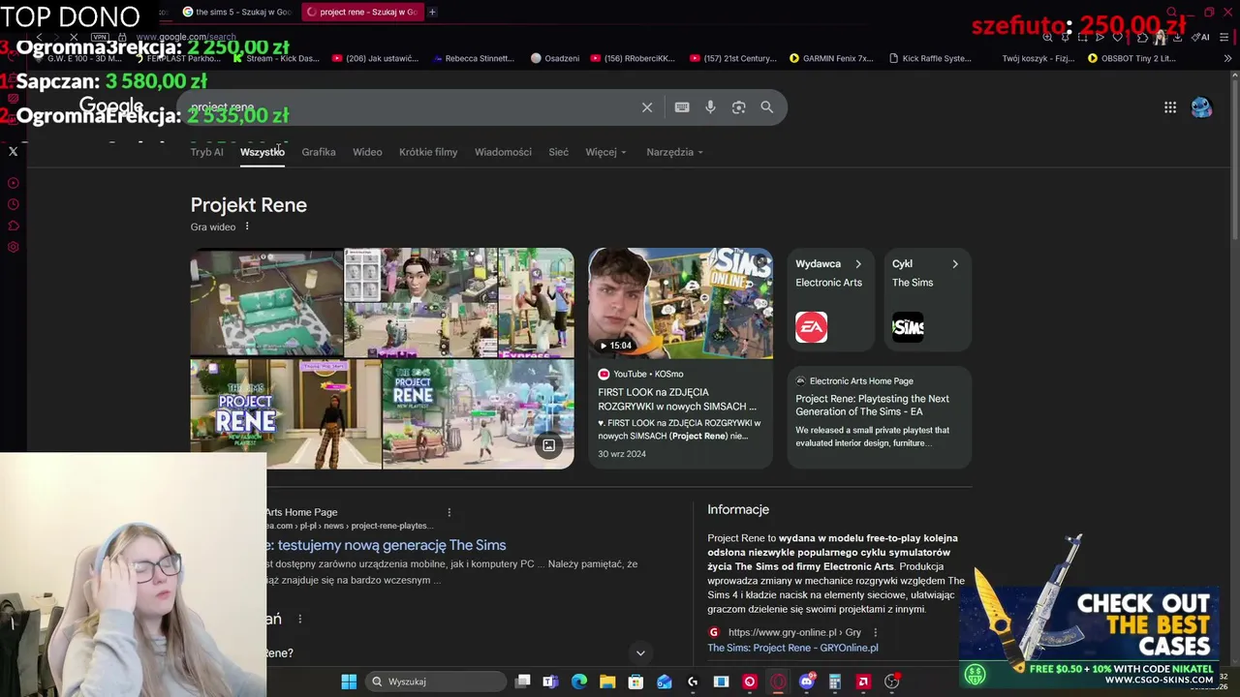Viewport: 1240px width, 697px height.
Task: Open Microsoft Teams from the taskbar
Action: coord(550,682)
